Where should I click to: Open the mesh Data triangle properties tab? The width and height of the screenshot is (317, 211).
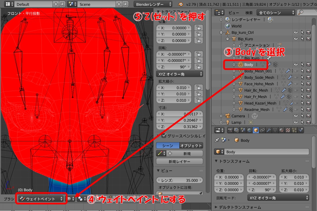[275, 130]
